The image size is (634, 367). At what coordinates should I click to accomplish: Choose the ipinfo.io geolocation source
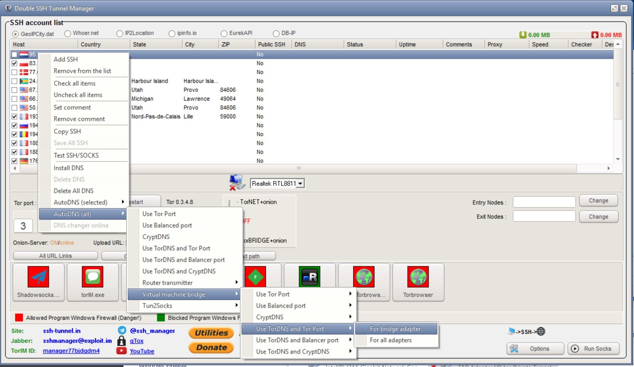click(x=172, y=33)
